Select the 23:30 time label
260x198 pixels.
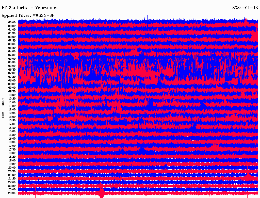click(x=12, y=193)
